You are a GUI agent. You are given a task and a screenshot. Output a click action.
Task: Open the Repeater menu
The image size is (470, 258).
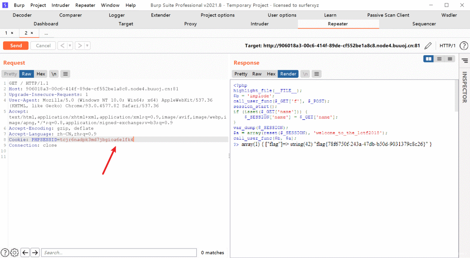tap(85, 5)
